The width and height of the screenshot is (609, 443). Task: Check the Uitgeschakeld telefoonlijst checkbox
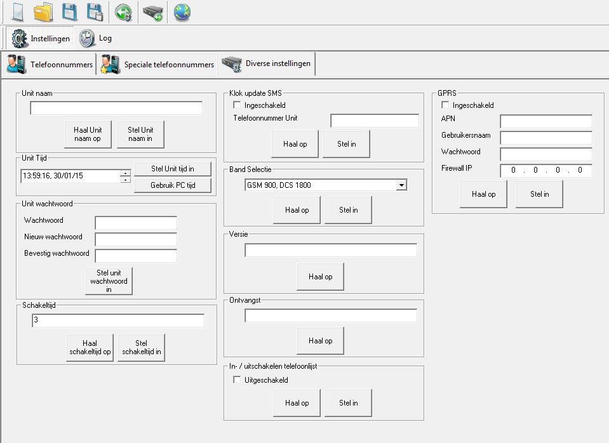click(238, 380)
